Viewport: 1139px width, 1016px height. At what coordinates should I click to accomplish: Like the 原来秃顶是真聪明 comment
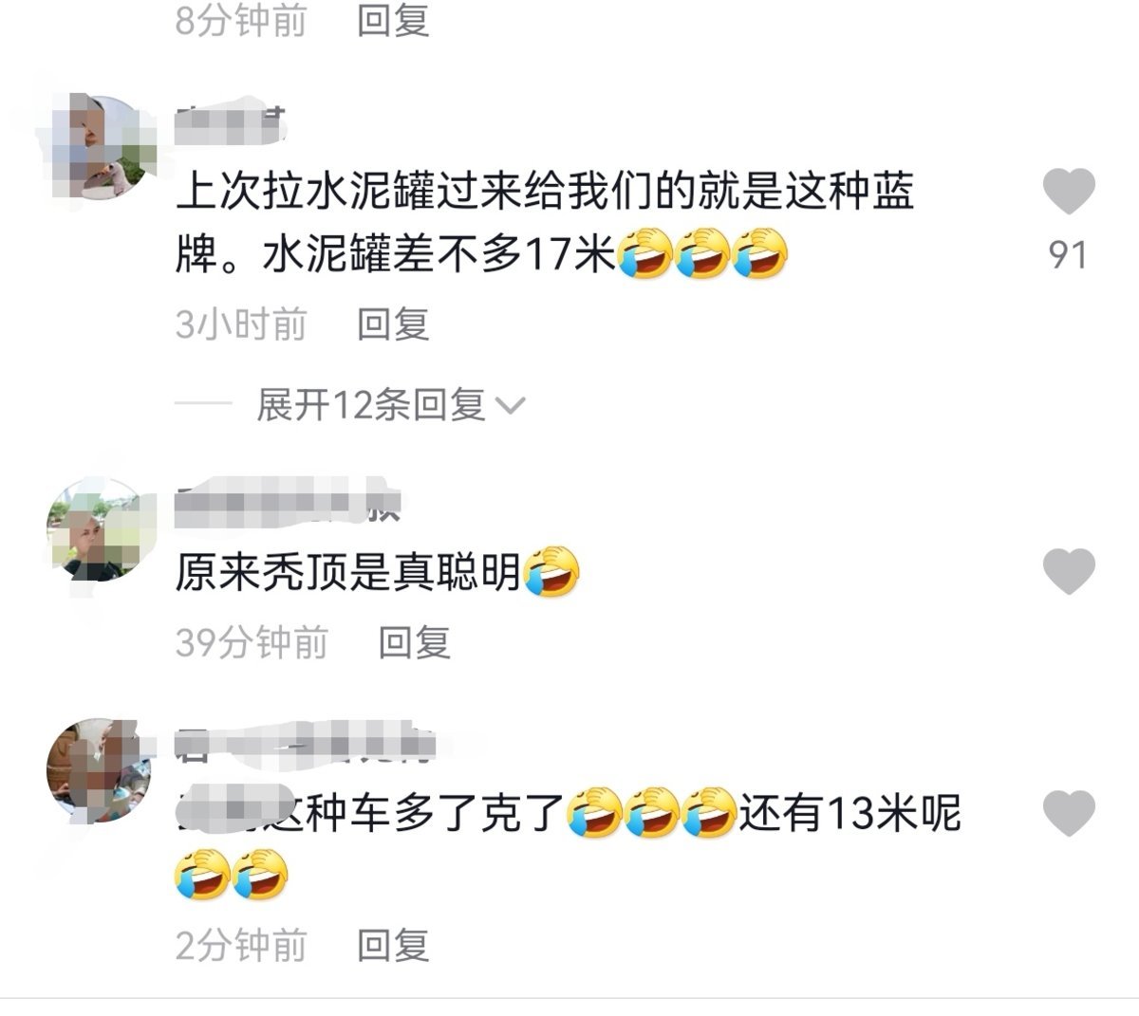coord(1069,571)
